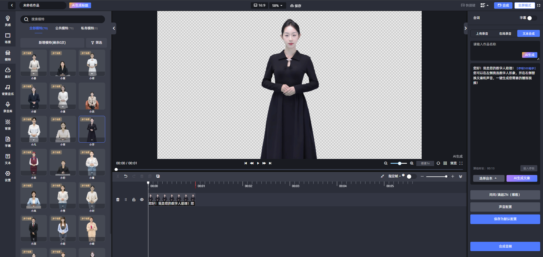
Task: Open the layout list dropdown in top bar
Action: (484, 5)
